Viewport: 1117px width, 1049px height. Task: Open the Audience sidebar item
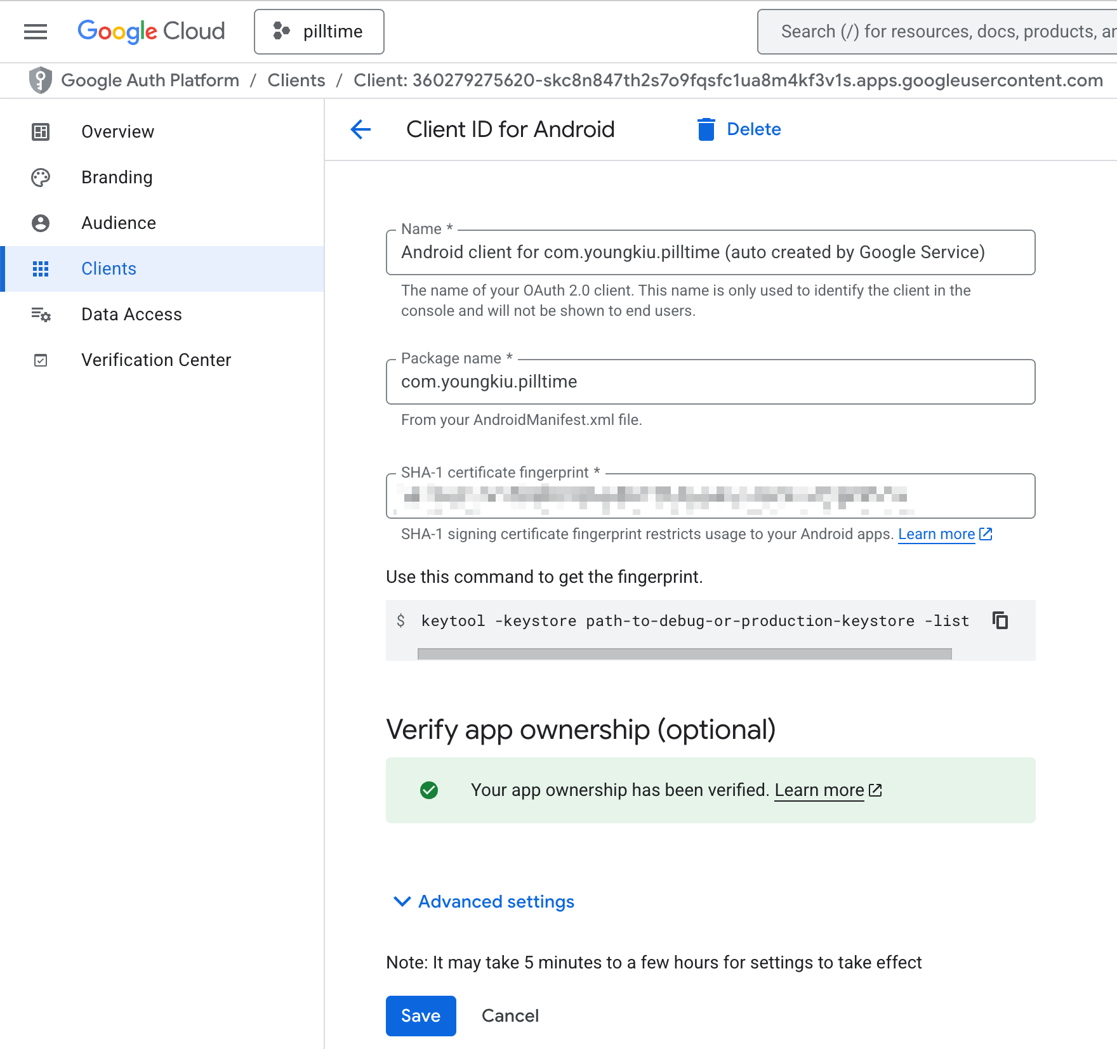tap(162, 223)
